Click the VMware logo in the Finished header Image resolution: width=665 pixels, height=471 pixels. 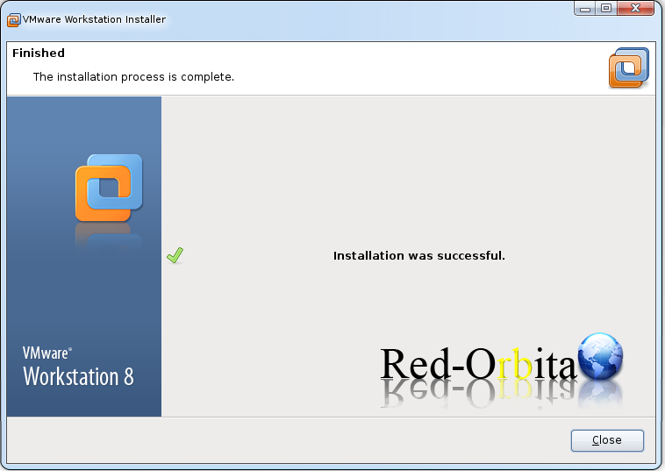[x=628, y=68]
